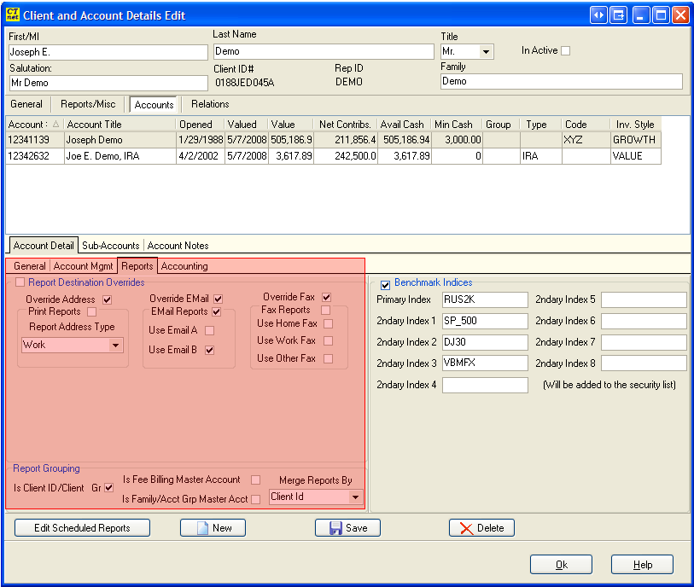694x587 pixels.
Task: Click inside the Primary Index field
Action: tap(484, 300)
